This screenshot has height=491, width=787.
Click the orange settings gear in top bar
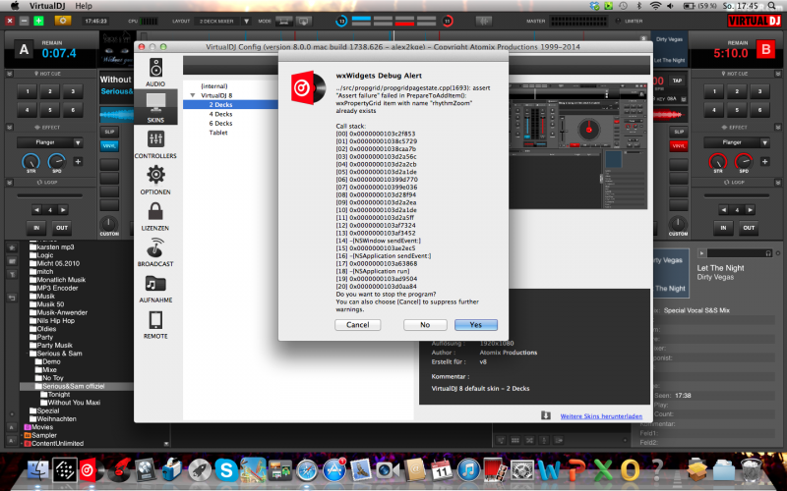63,21
